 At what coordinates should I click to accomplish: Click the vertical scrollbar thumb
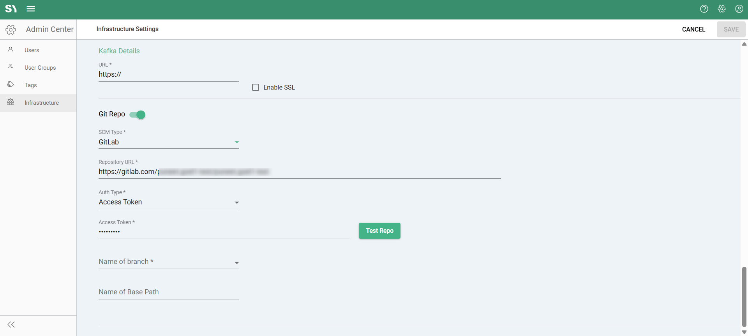[744, 296]
